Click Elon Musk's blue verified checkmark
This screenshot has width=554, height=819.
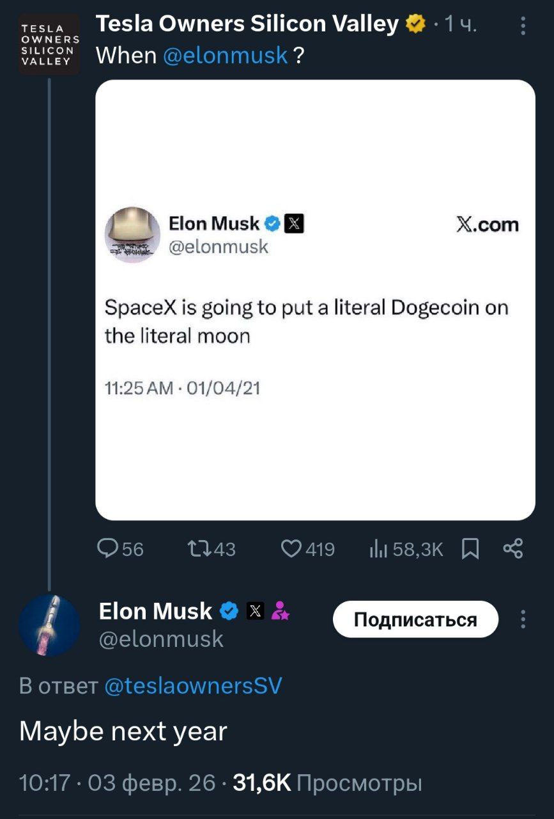coord(229,612)
